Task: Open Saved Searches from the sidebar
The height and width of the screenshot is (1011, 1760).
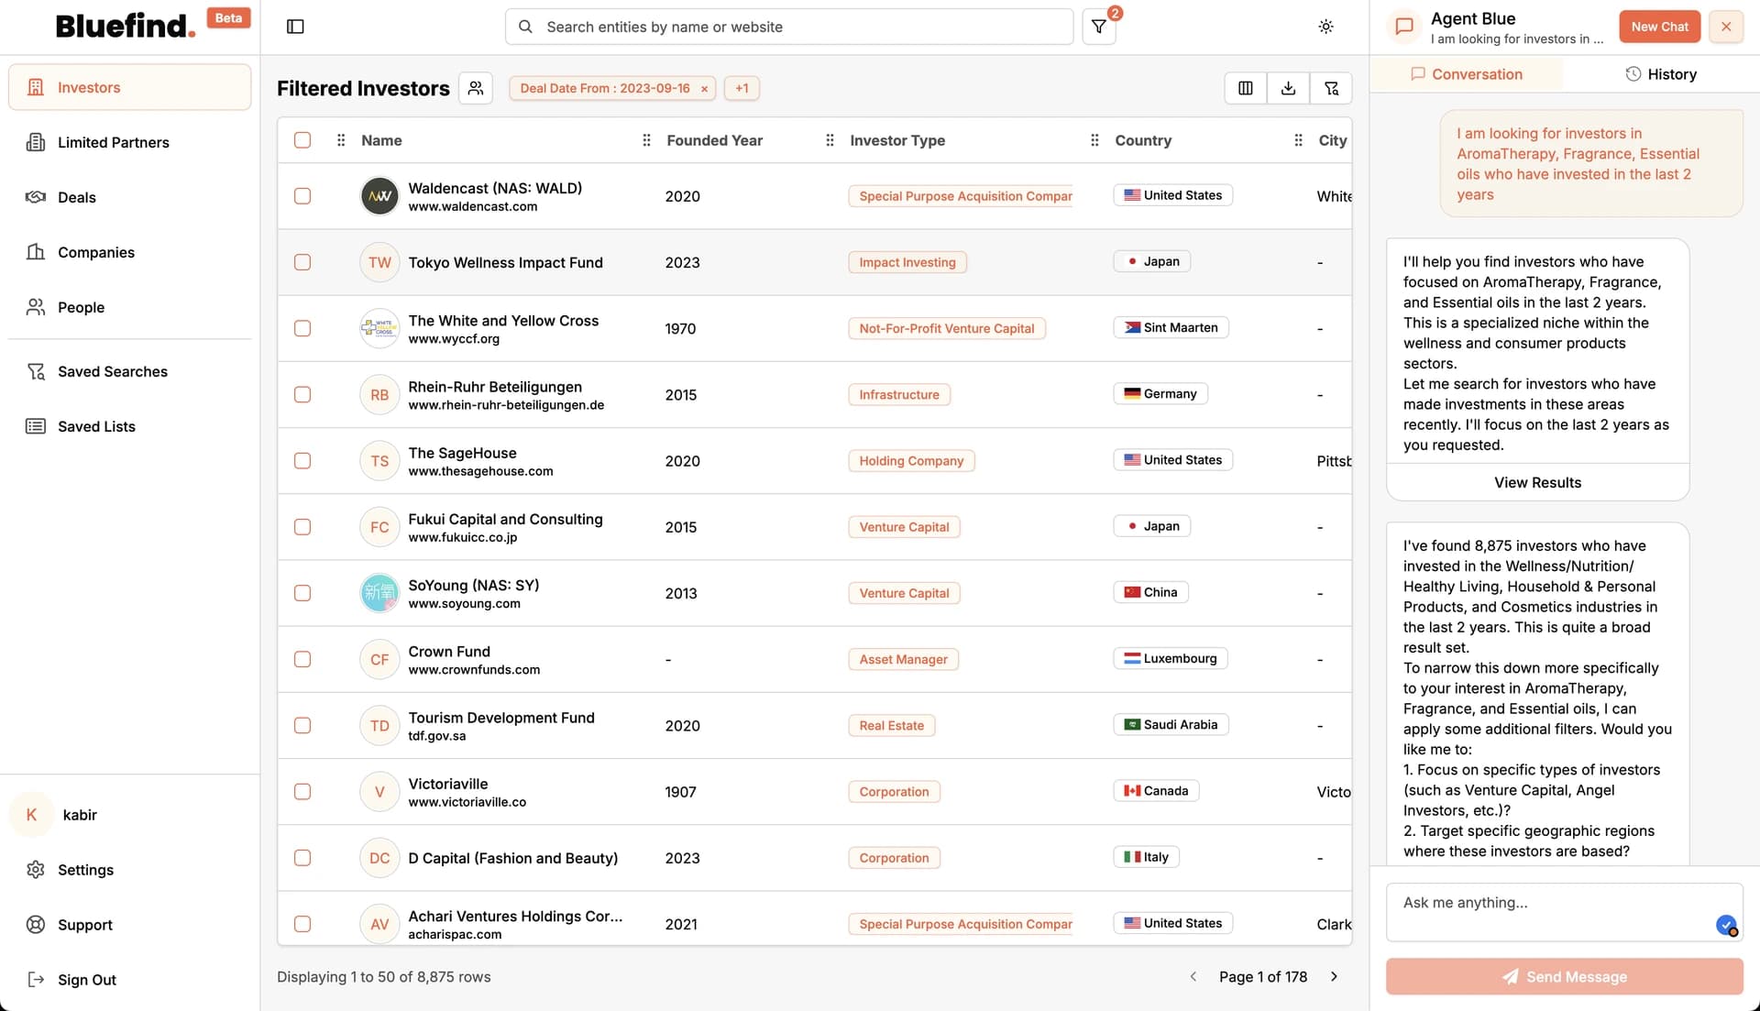Action: 113,371
